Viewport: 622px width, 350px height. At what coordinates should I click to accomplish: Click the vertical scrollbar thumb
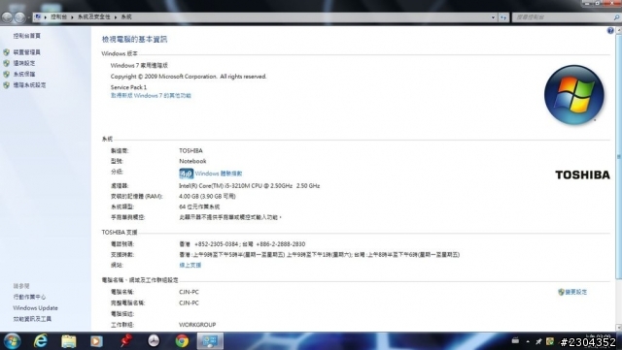click(619, 156)
